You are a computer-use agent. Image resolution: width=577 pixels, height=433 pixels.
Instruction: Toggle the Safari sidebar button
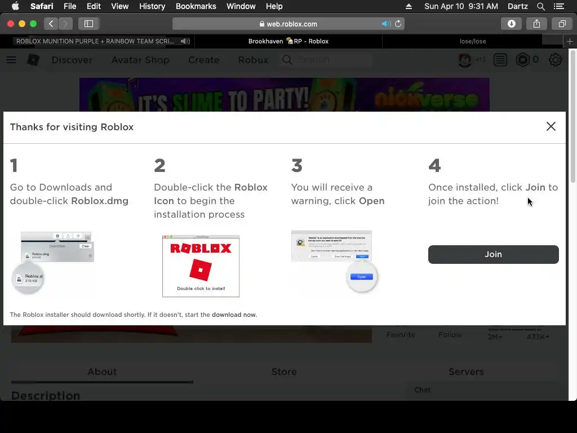(x=88, y=24)
